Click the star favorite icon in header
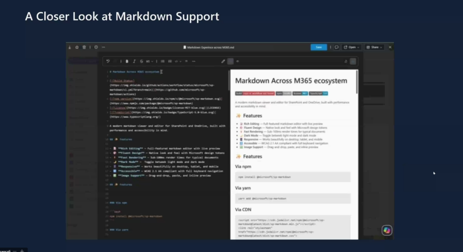 pos(77,47)
